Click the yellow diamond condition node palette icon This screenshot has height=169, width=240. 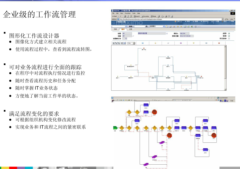155,43
